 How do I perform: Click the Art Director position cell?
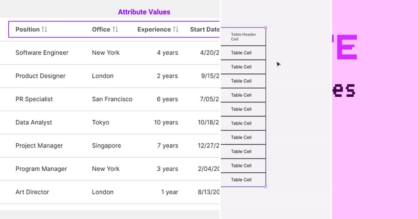tap(32, 192)
